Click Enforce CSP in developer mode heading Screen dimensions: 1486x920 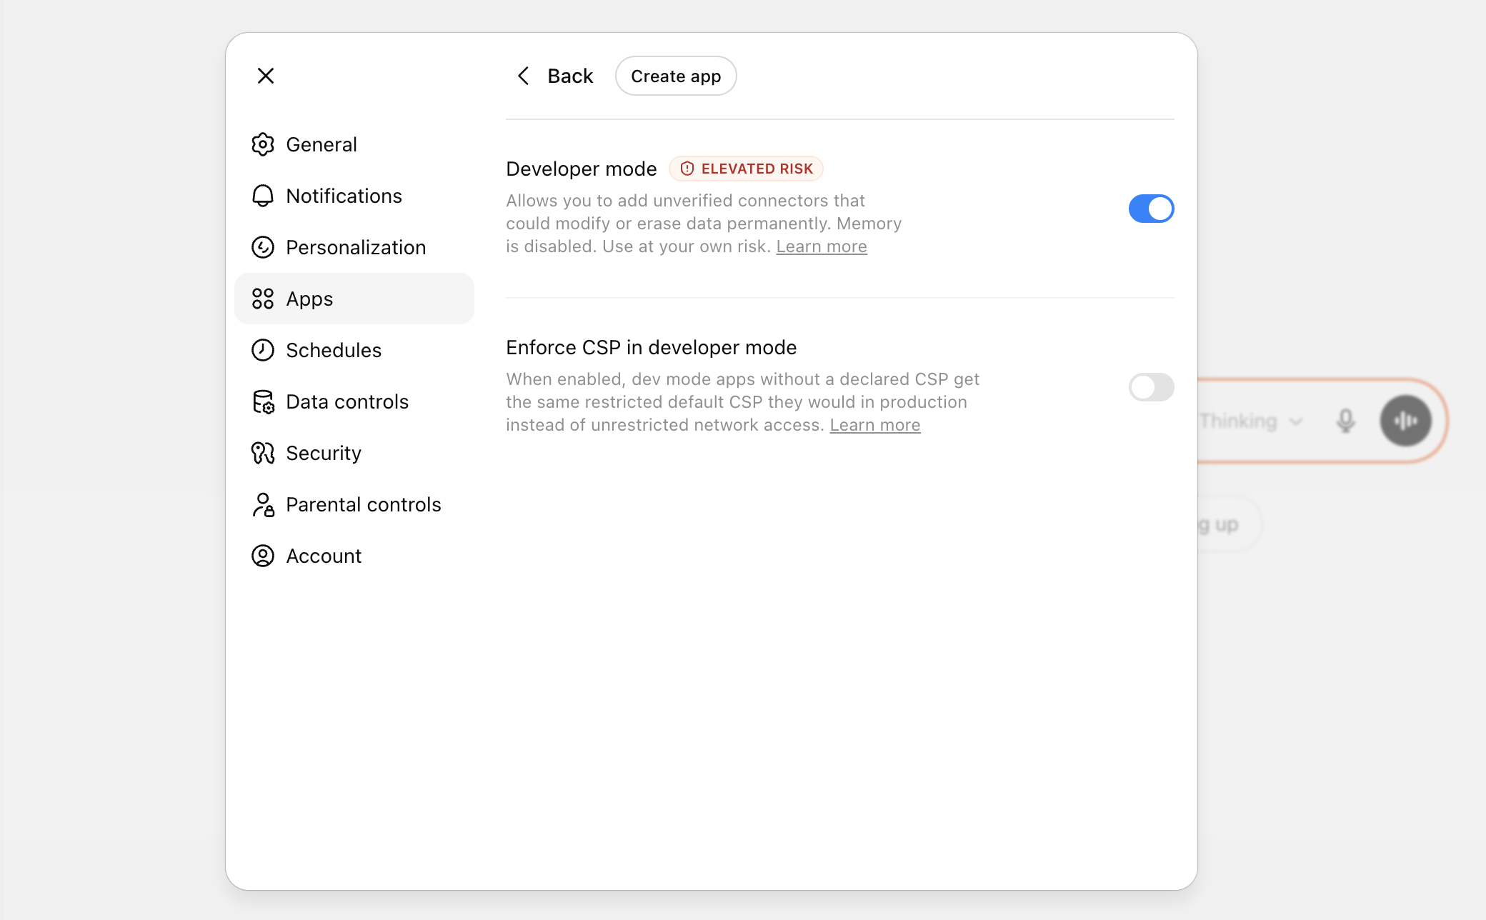[x=652, y=347]
